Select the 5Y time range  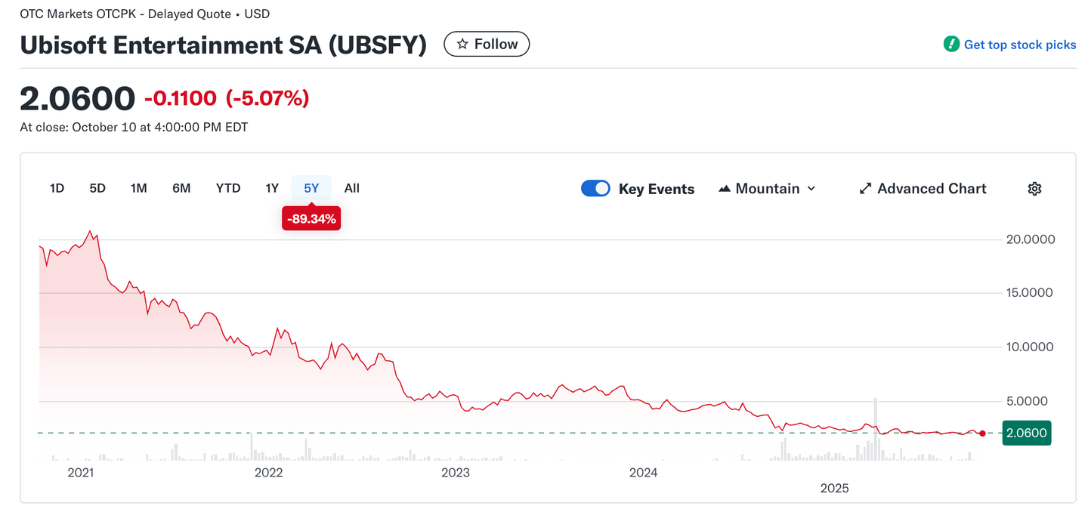(x=311, y=188)
